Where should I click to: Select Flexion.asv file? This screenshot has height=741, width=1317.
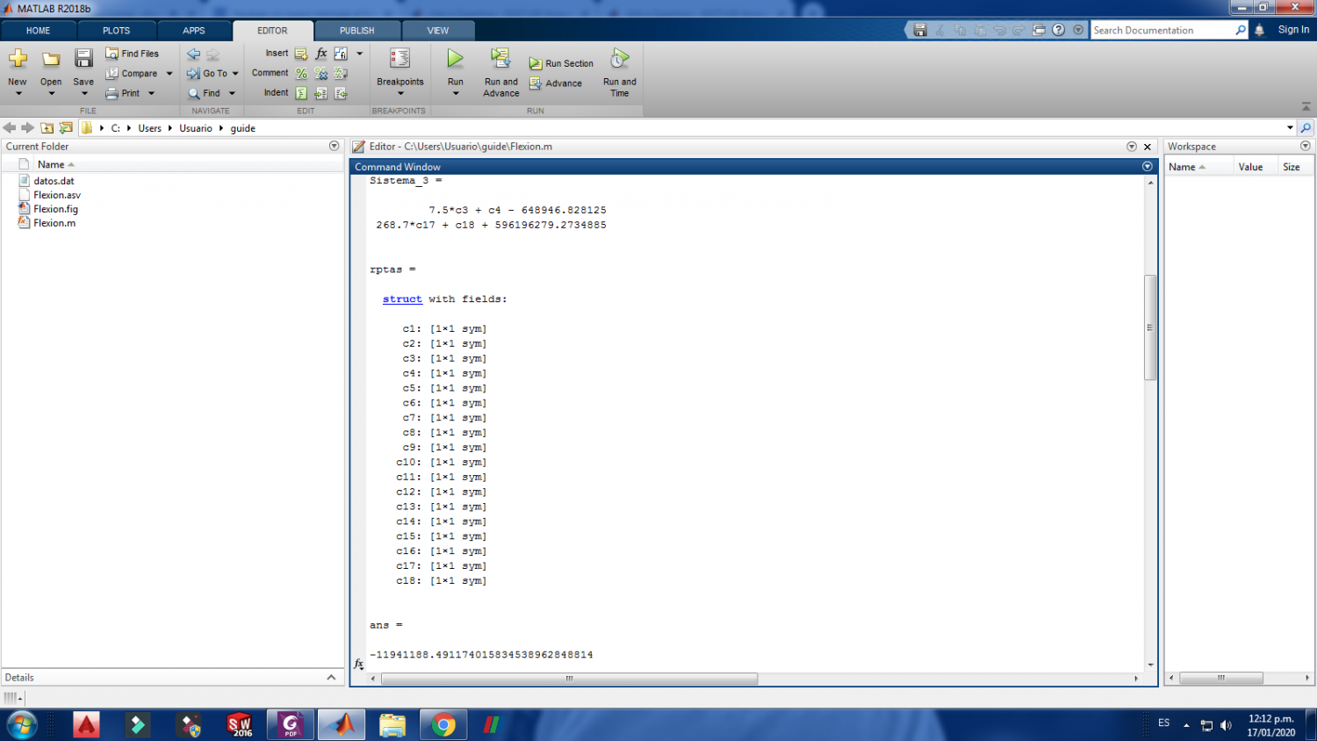(x=57, y=195)
